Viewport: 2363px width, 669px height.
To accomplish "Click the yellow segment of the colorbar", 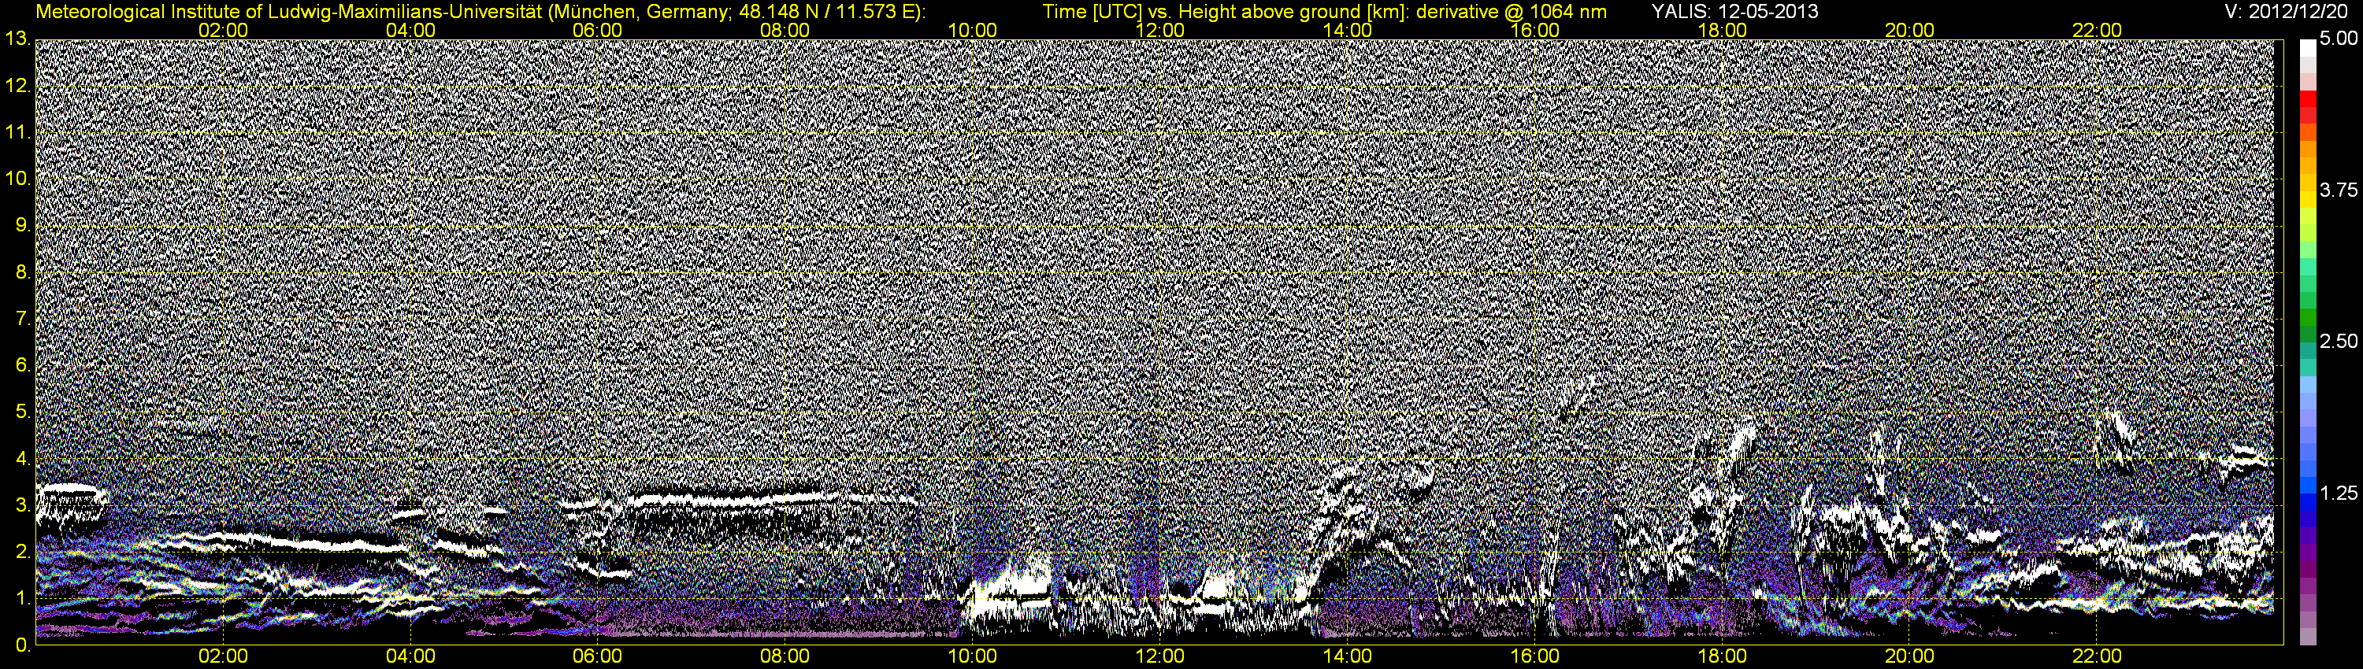I will click(2308, 200).
